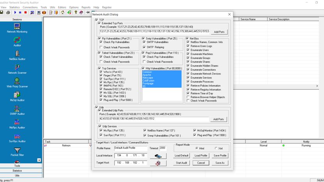Open Packet Filter from sidebar

(17, 151)
